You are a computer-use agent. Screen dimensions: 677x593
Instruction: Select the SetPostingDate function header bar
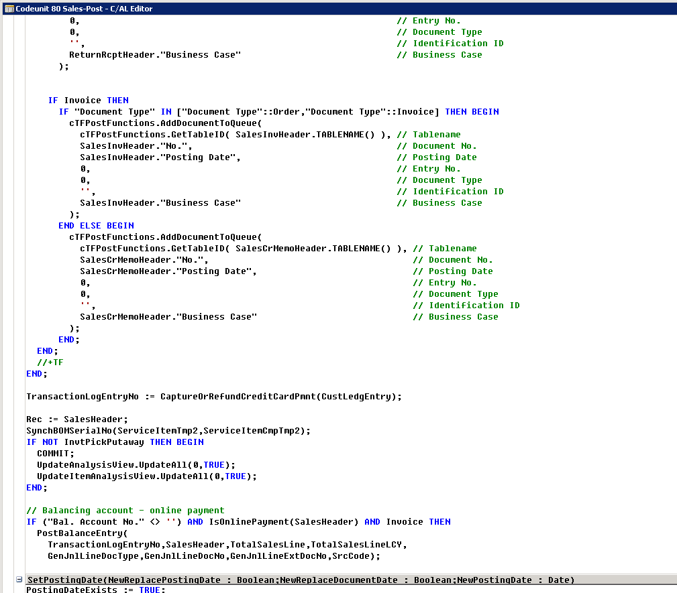301,580
